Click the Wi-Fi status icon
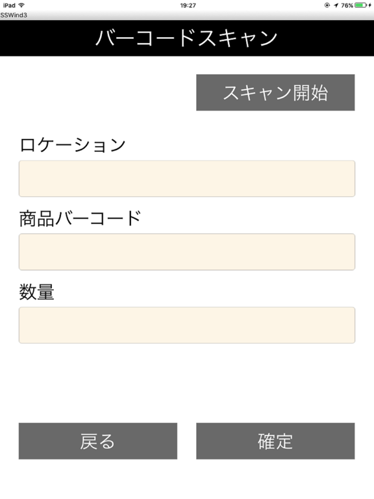374x499 pixels. click(21, 5)
